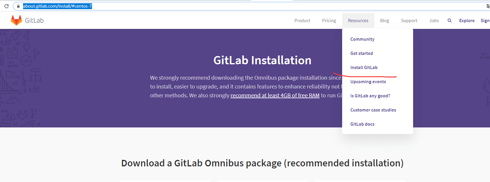Click the padlock site security icon

(18, 6)
